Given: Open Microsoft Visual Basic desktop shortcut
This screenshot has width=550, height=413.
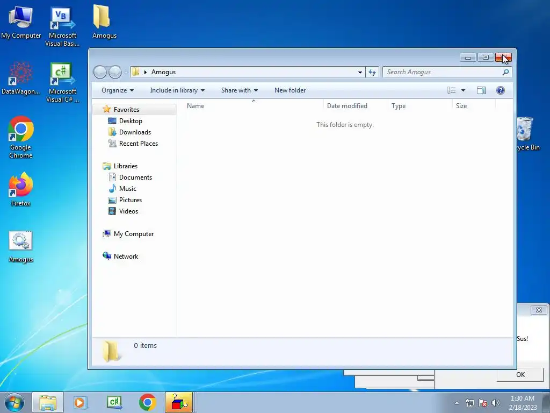Looking at the screenshot, I should coord(62,26).
